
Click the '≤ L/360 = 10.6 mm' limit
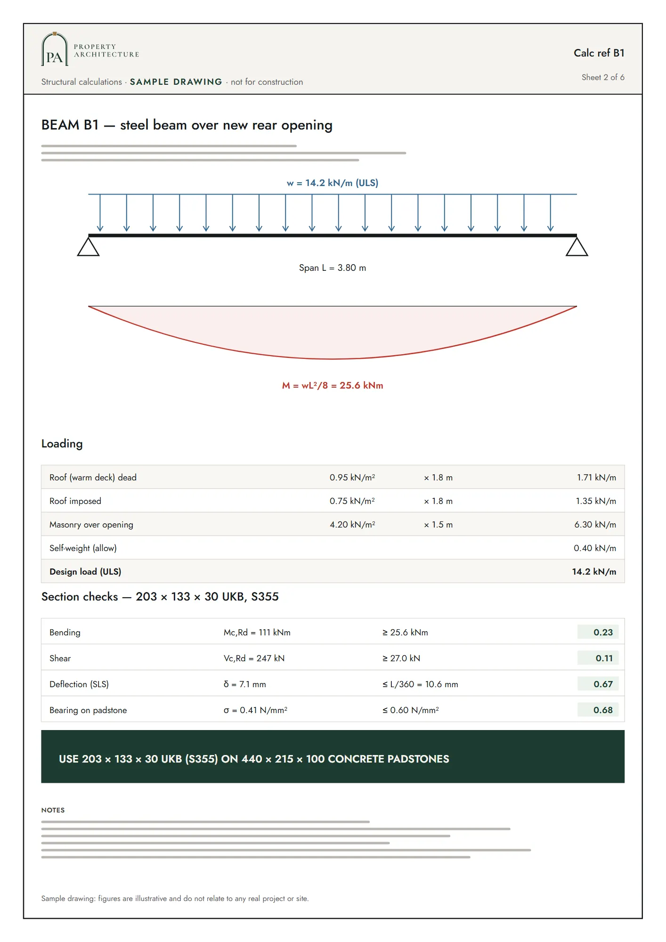[x=420, y=684]
